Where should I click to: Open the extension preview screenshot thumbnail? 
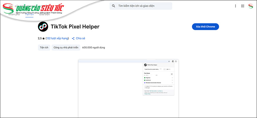[128, 89]
